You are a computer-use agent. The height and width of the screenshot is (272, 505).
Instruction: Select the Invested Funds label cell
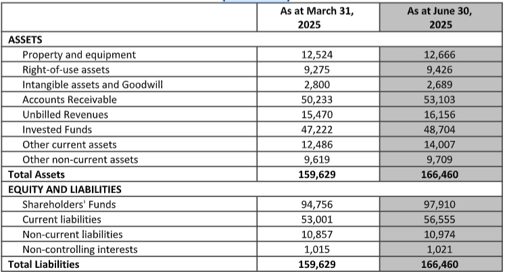[129, 130]
